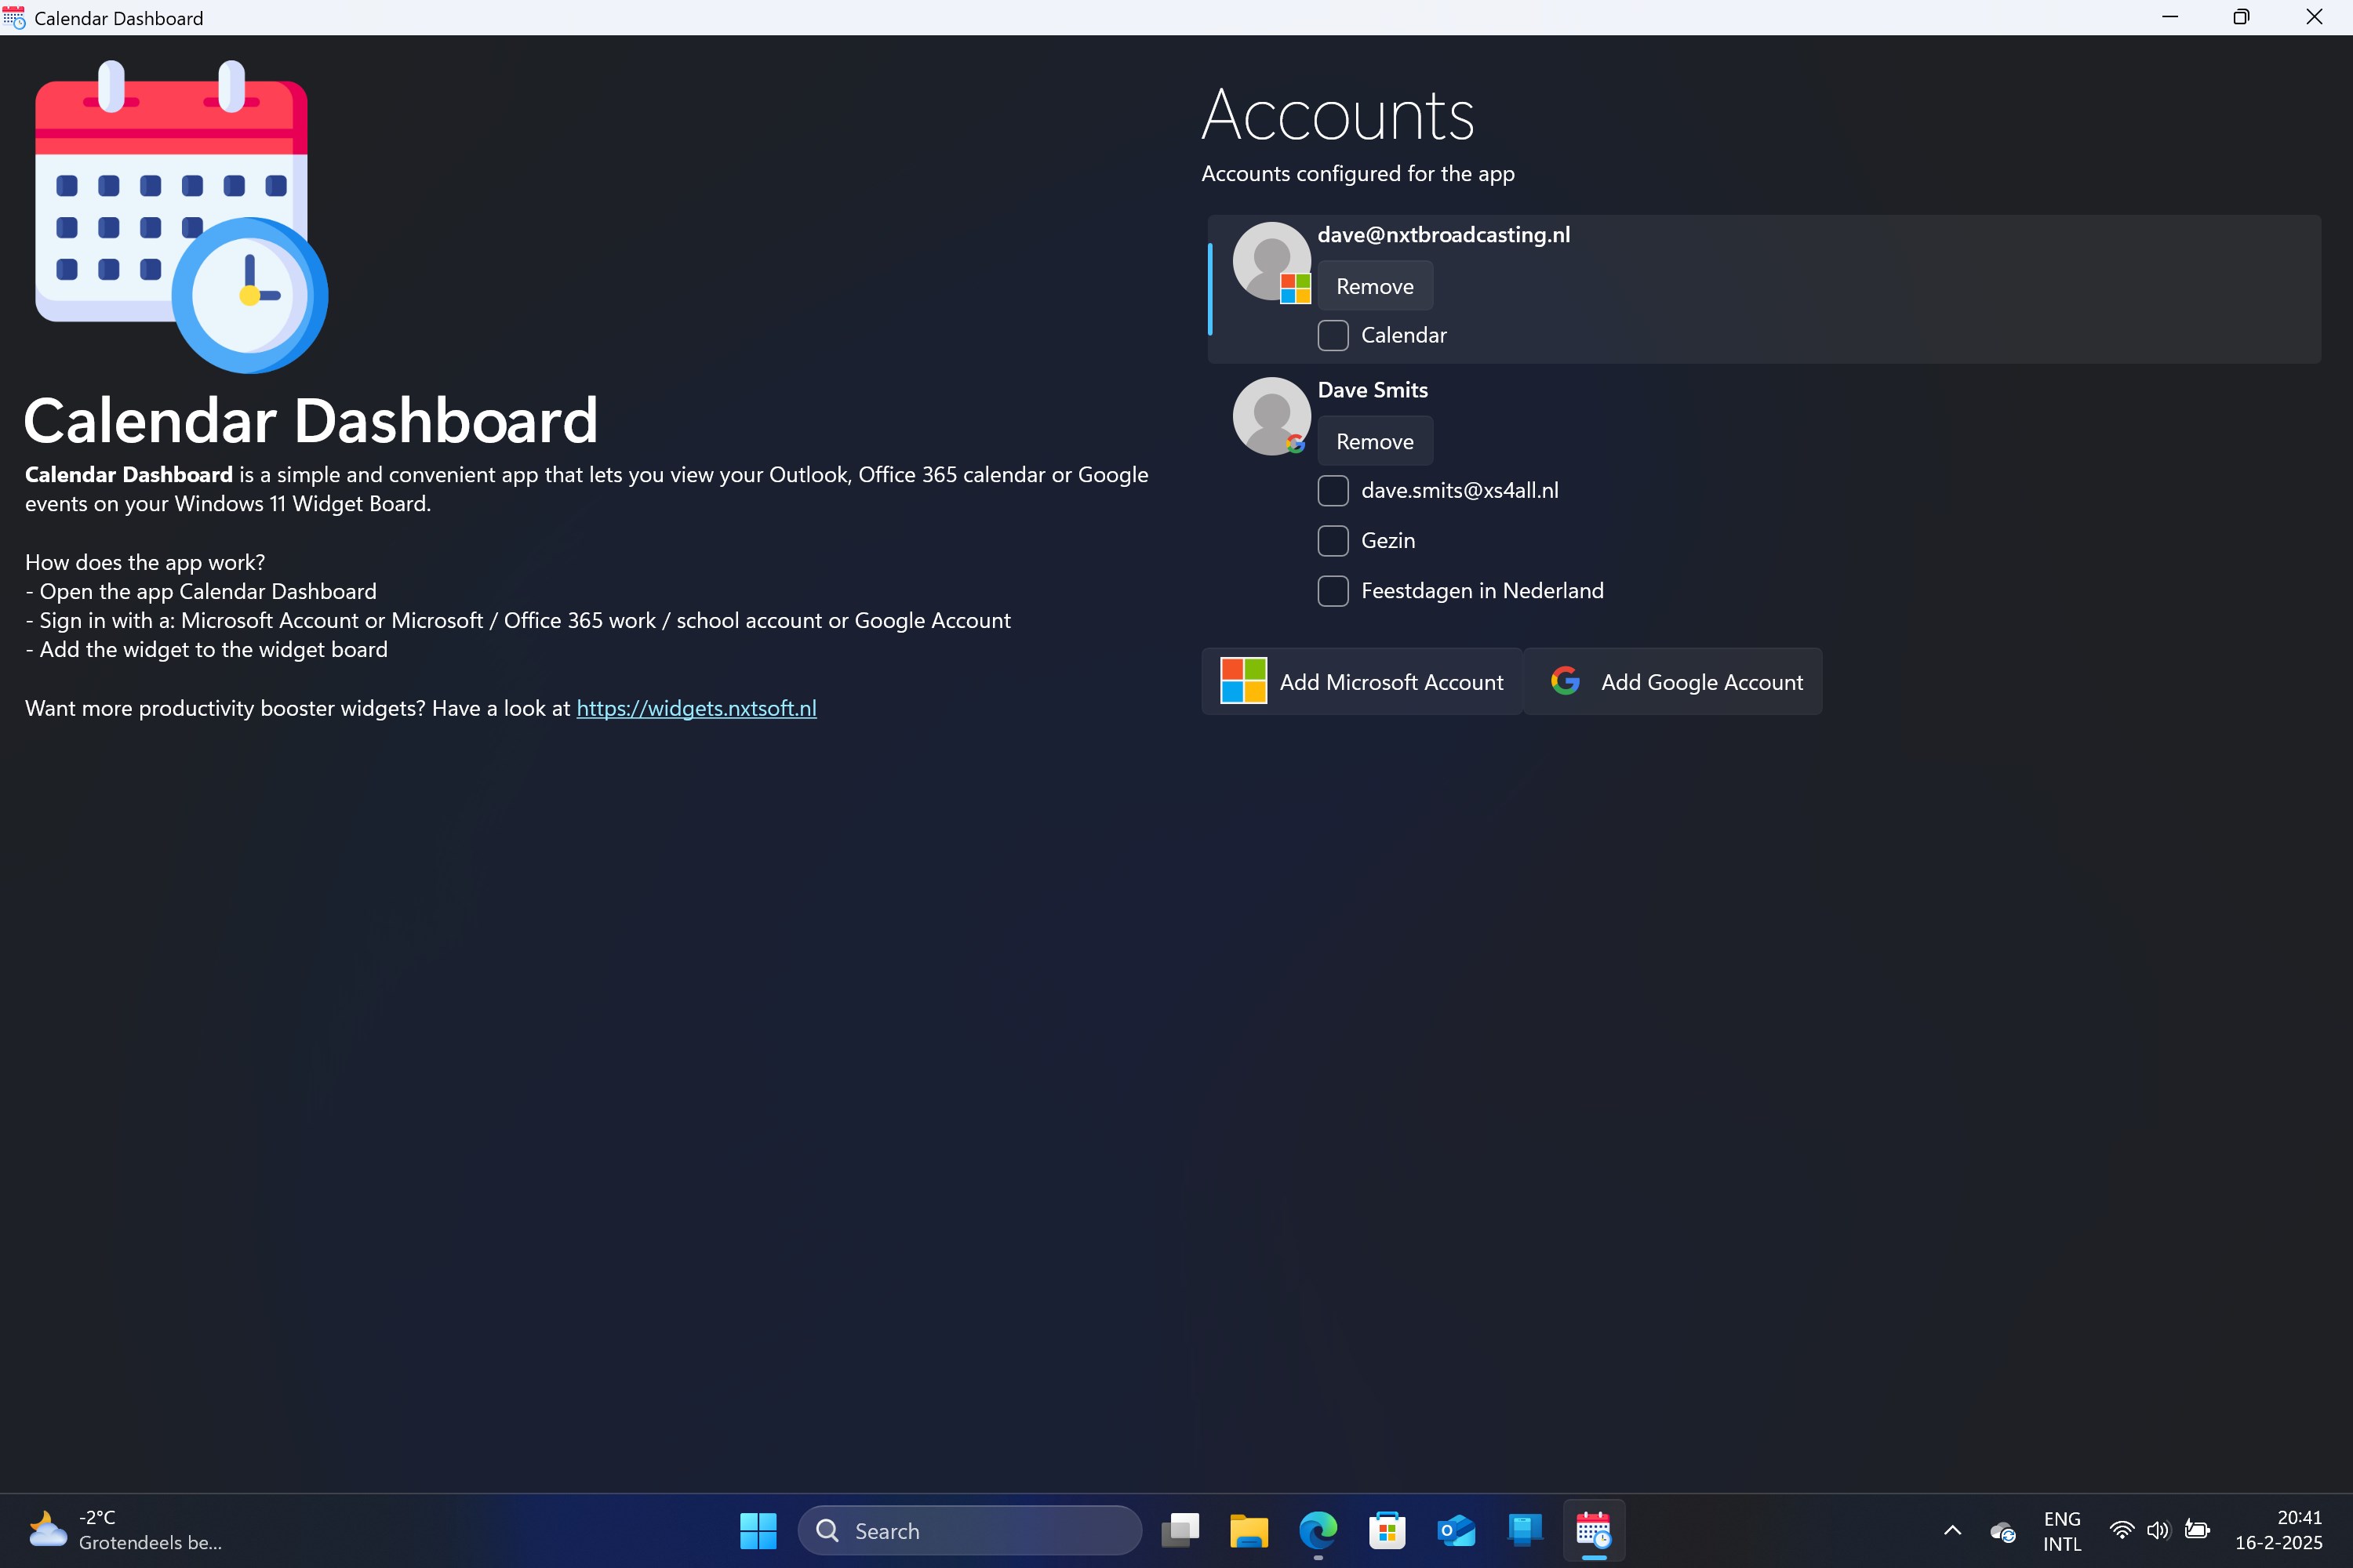
Task: Open Microsoft Edge from the taskbar
Action: [1318, 1530]
